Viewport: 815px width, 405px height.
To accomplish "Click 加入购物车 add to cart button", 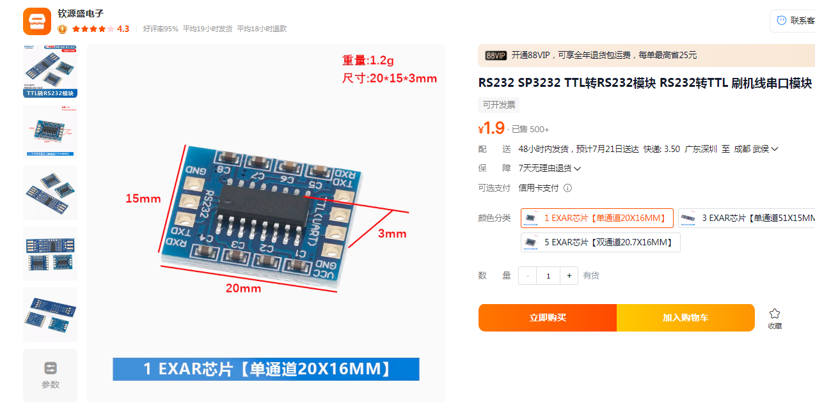I will tap(686, 317).
